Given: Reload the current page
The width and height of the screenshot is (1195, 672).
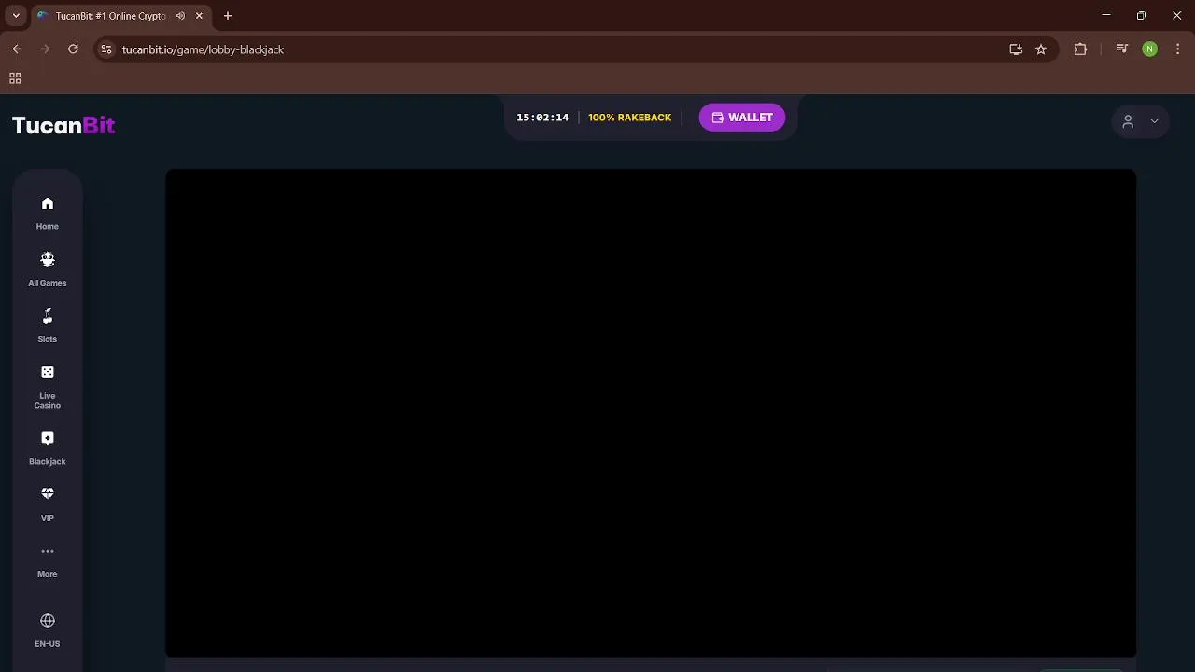Looking at the screenshot, I should pyautogui.click(x=73, y=49).
